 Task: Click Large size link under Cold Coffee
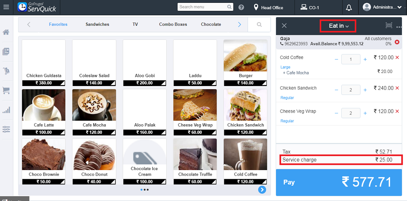(x=285, y=67)
